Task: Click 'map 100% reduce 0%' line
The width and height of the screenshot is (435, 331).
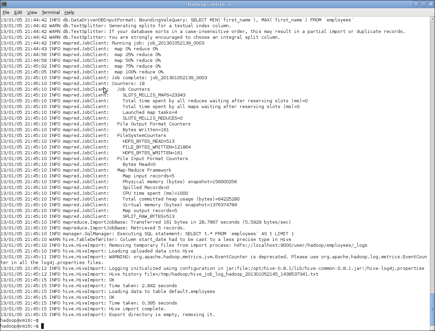Action: click(x=139, y=72)
